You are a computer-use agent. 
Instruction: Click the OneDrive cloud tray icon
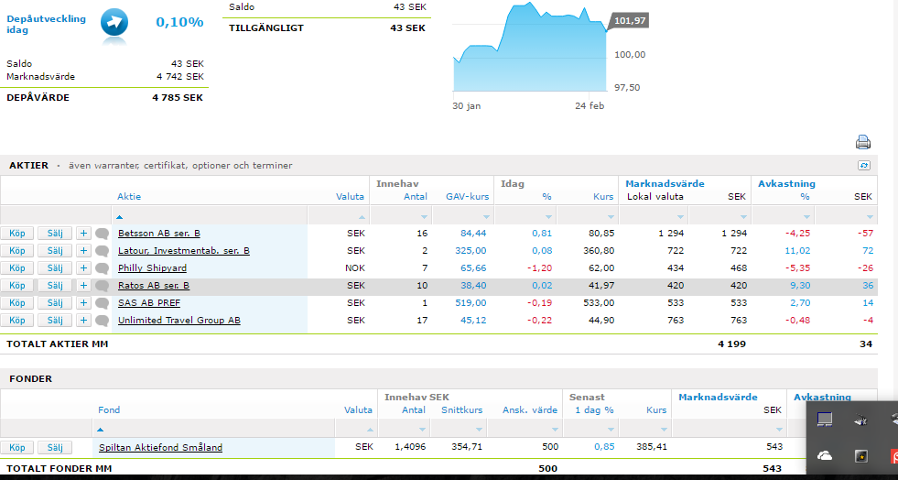824,455
